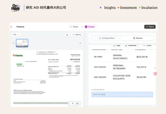Click account number 222-222222 cell
This screenshot has height=114, width=166.
pos(100,67)
